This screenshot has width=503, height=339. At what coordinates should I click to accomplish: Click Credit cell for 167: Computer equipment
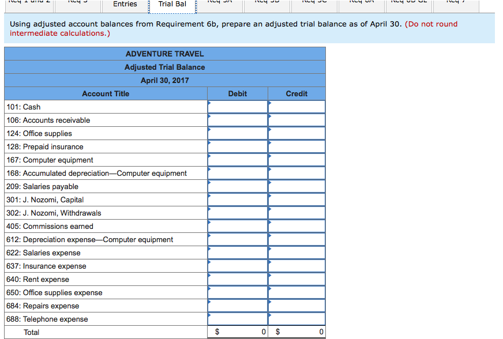[x=296, y=160]
